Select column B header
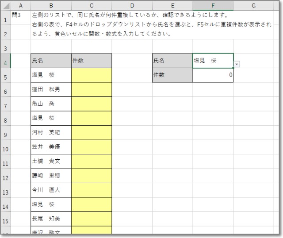The height and width of the screenshot is (238, 283). 51,6
